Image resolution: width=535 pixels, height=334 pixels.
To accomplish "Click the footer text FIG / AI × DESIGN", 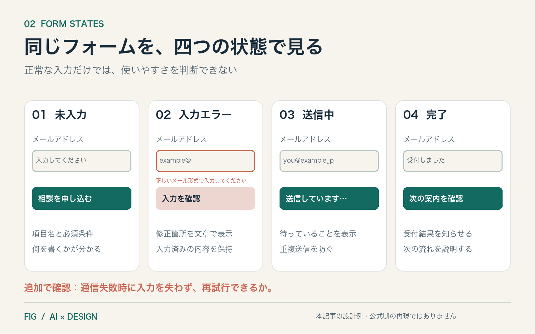I will point(61,317).
